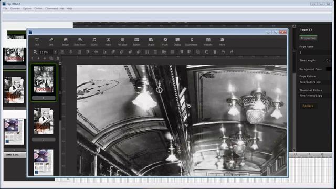
Task: Open the Option menu
Action: pos(27,8)
